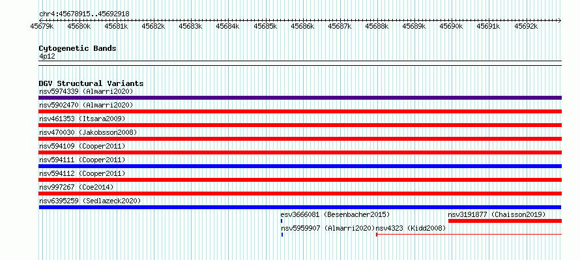Click the nsv461353 (Itsara2009) label
580x260 pixels.
pyautogui.click(x=82, y=119)
